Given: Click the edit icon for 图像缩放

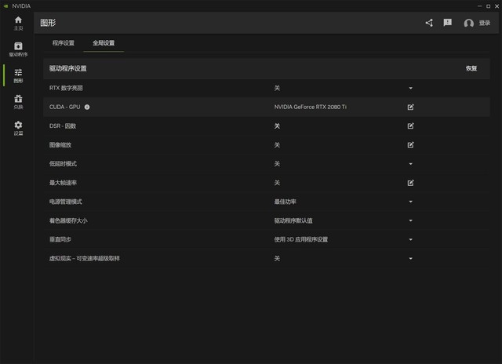Looking at the screenshot, I should point(410,145).
